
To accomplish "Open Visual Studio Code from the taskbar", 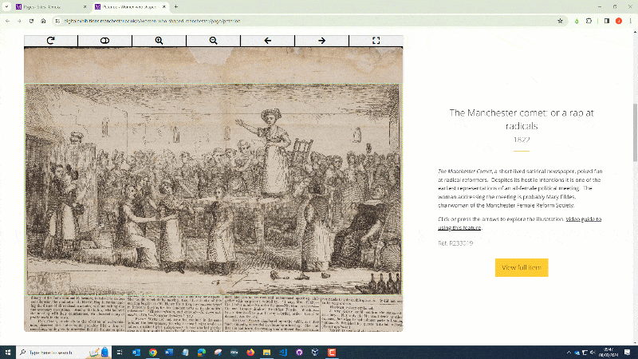I will (x=283, y=353).
